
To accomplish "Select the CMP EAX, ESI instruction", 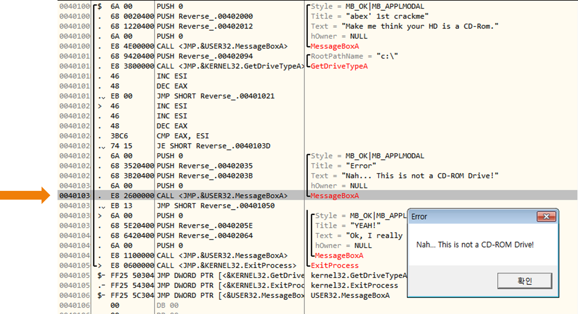I will 183,136.
